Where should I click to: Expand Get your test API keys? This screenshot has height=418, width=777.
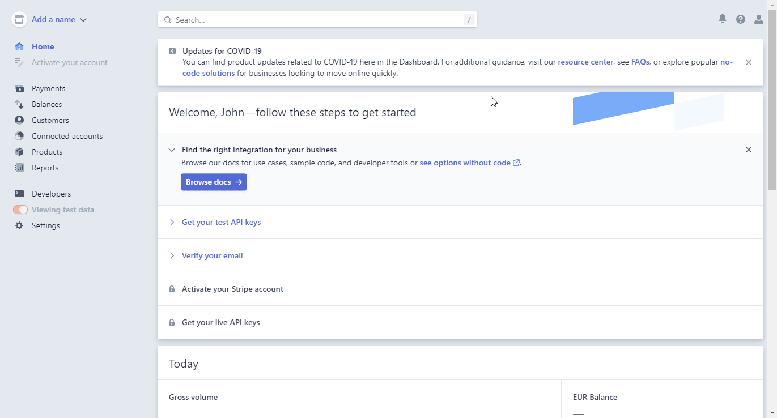[x=221, y=222]
